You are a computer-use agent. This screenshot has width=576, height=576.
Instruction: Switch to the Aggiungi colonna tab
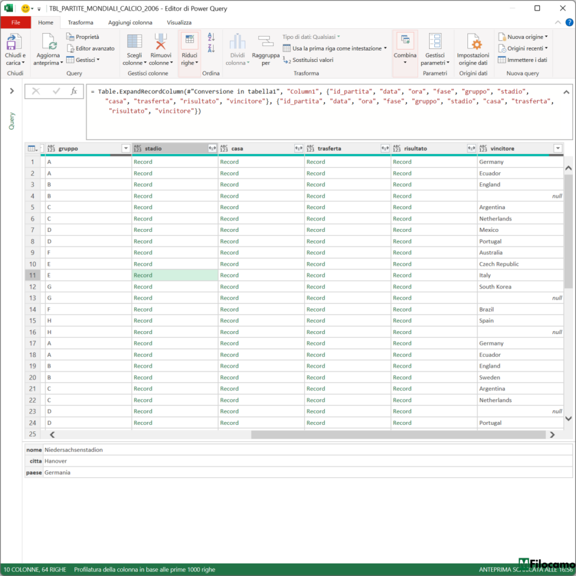click(x=130, y=22)
